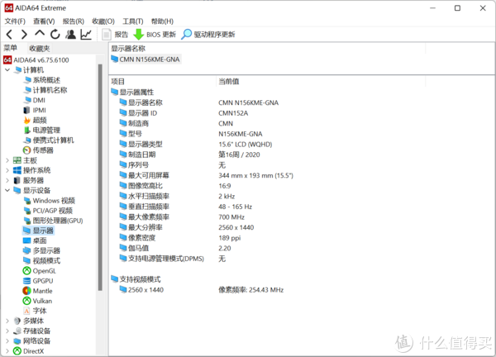Click the 主板 motherboard icon
The image size is (496, 357).
(x=17, y=160)
